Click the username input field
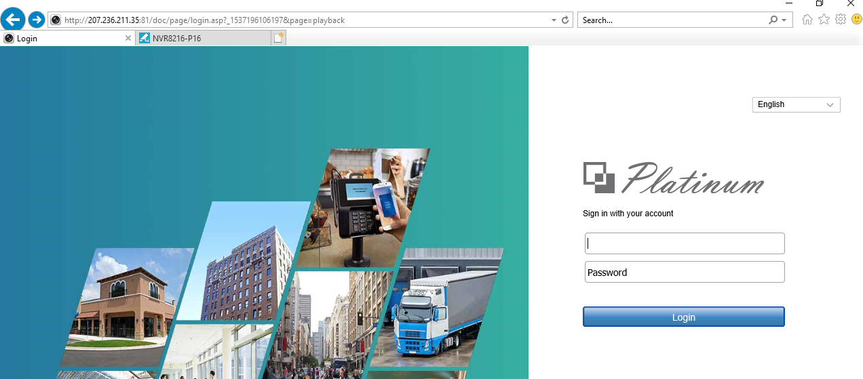863x379 pixels. 685,243
